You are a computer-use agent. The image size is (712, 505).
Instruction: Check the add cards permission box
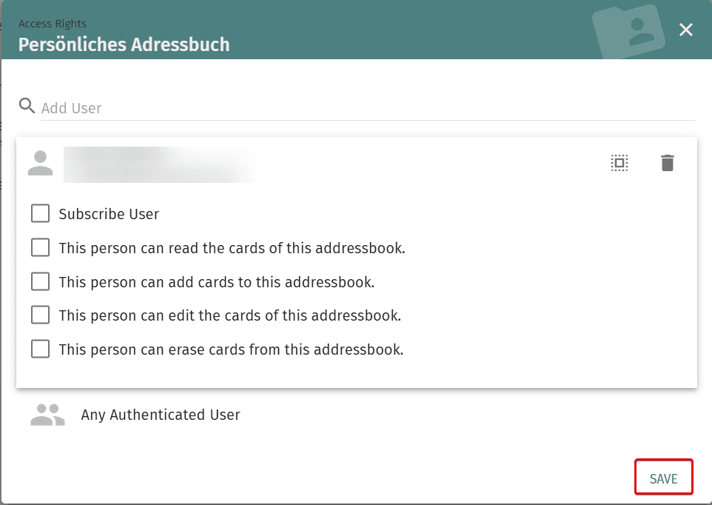[x=41, y=281]
